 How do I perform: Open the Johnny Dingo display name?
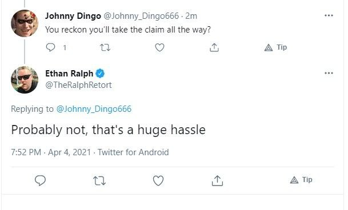click(x=73, y=16)
